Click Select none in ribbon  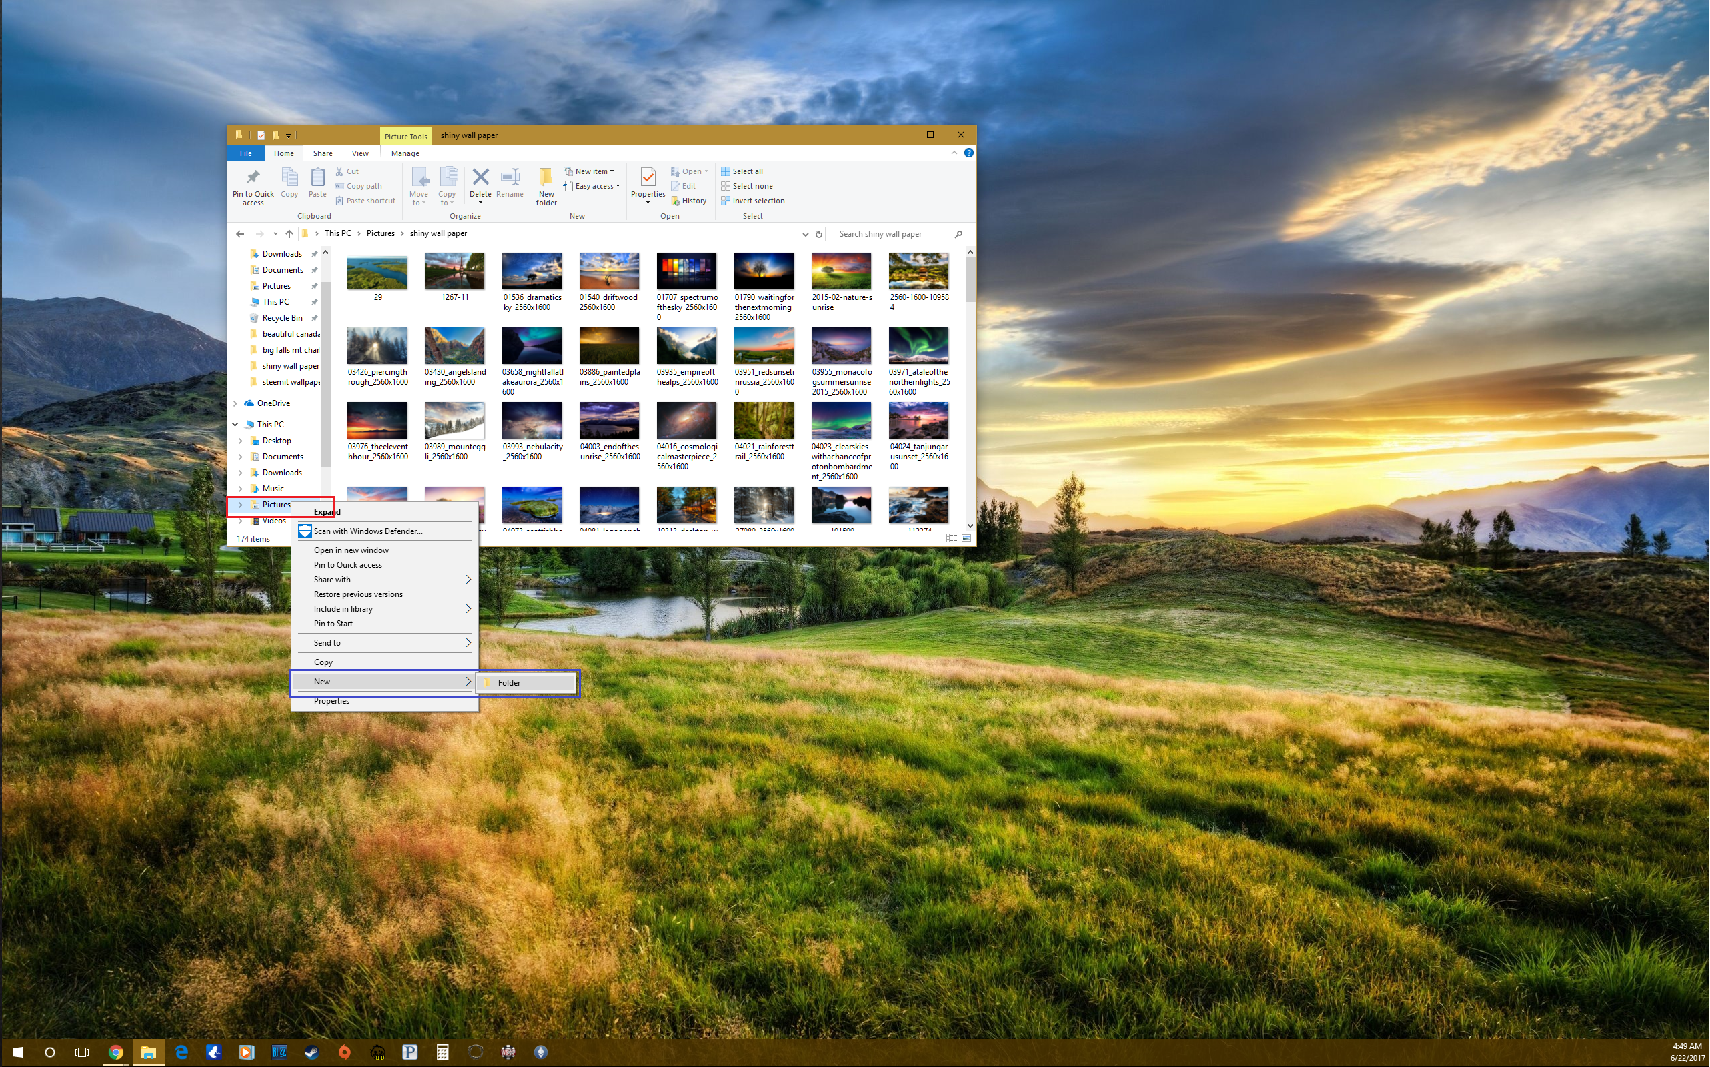[746, 187]
